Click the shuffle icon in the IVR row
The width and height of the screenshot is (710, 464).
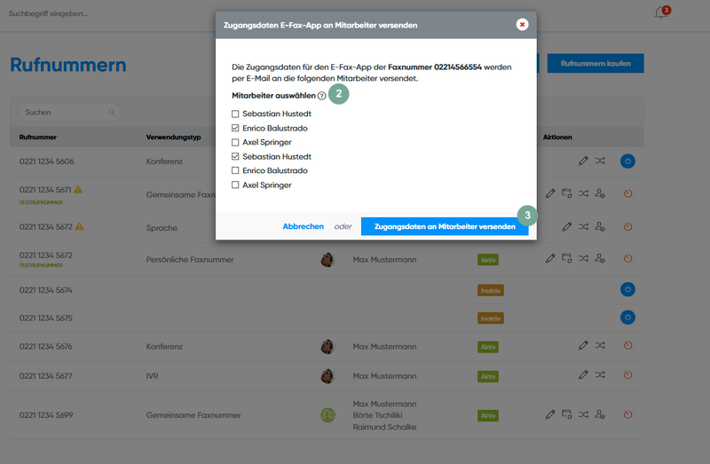[600, 375]
